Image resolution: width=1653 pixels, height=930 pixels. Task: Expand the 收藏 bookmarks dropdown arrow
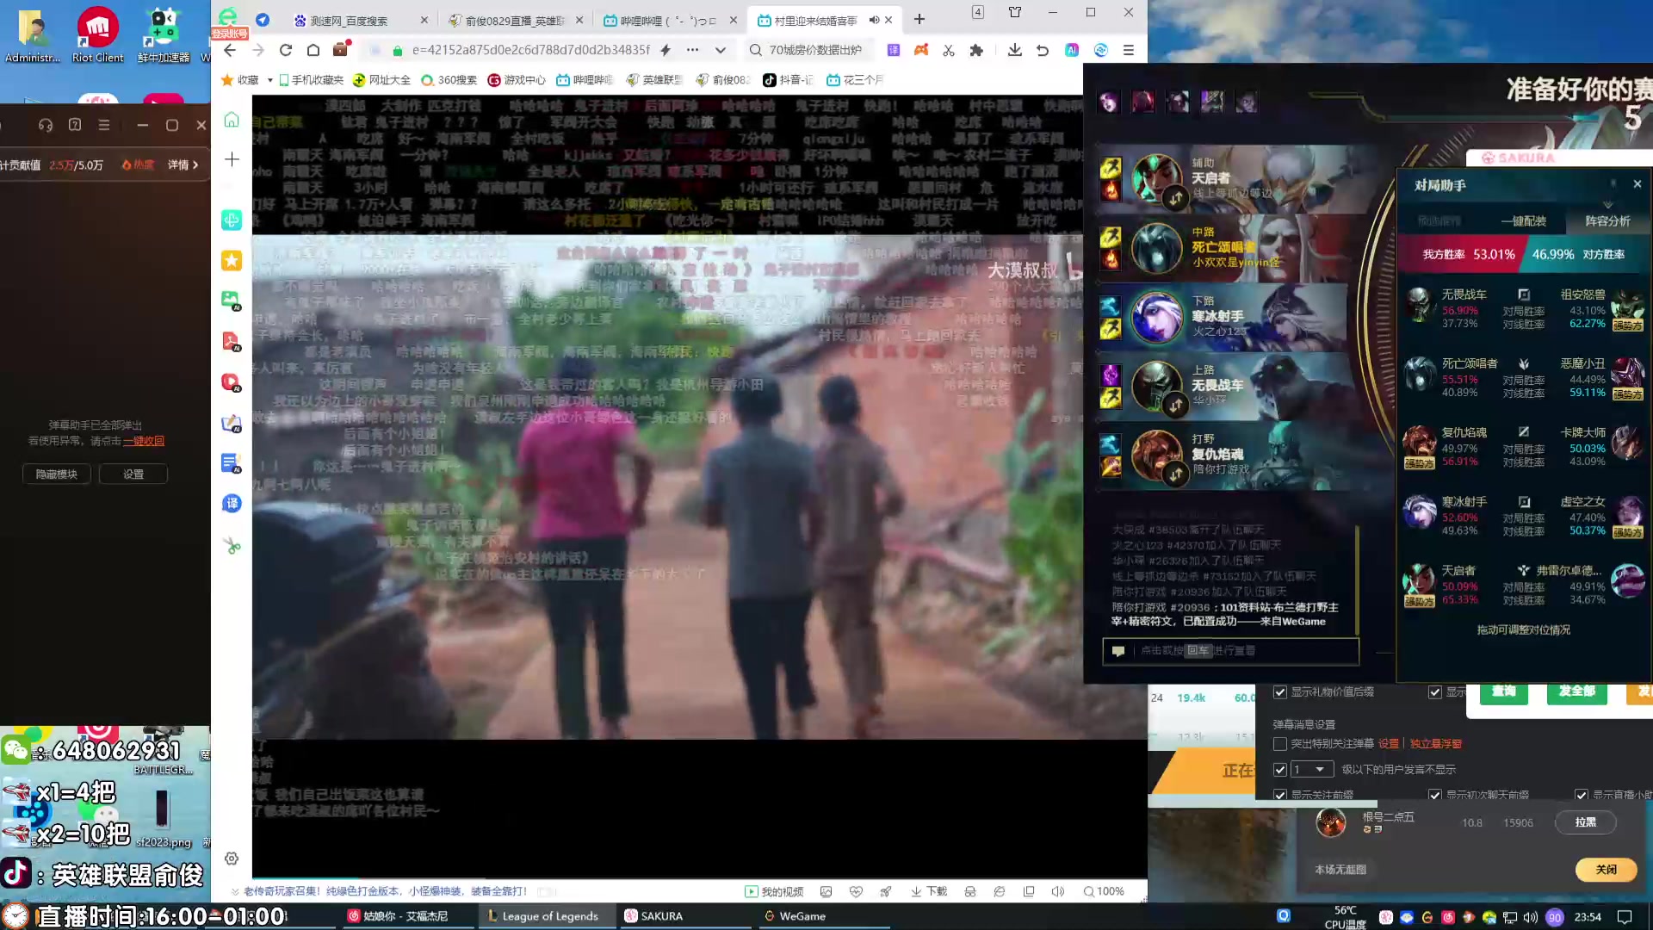coord(270,80)
